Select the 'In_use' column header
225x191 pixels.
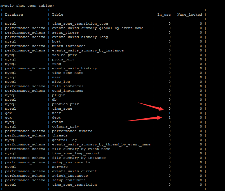164,15
